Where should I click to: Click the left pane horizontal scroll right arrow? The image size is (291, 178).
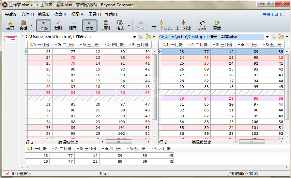(149, 142)
